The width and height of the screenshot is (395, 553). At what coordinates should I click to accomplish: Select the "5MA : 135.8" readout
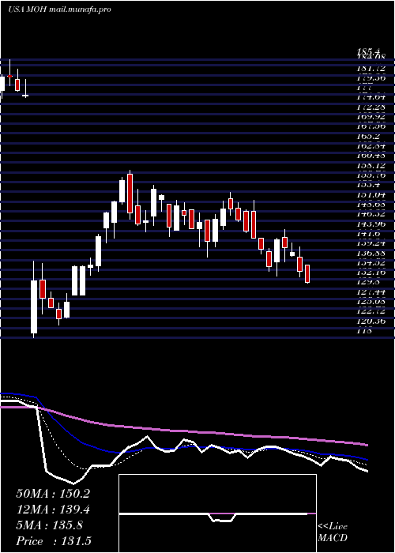pyautogui.click(x=49, y=525)
